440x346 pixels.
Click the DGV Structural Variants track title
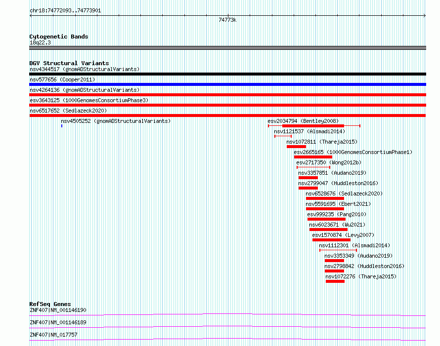click(69, 63)
